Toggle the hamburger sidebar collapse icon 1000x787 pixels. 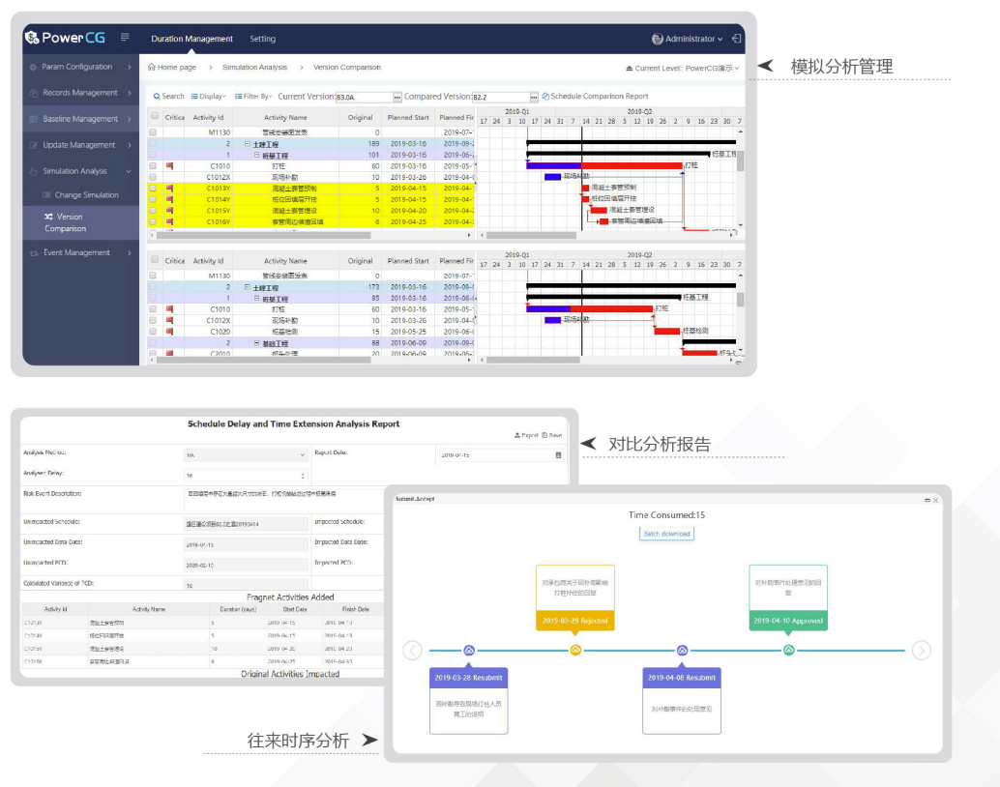click(125, 38)
